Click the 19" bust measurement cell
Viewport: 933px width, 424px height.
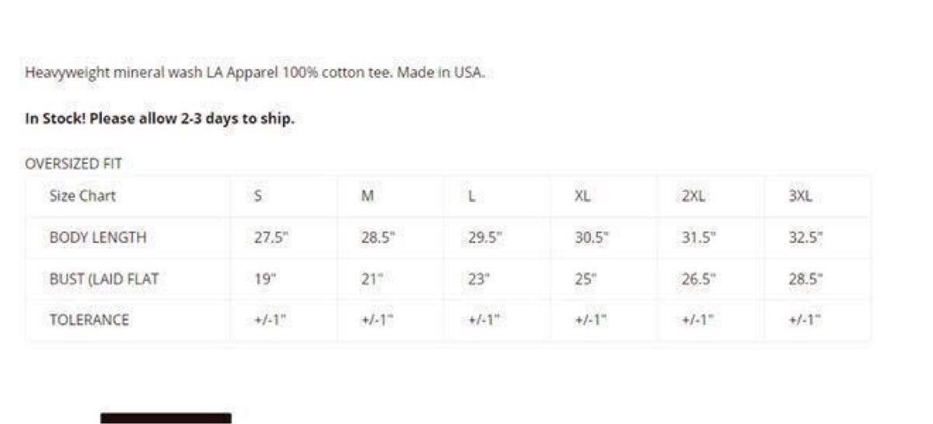[x=265, y=279]
